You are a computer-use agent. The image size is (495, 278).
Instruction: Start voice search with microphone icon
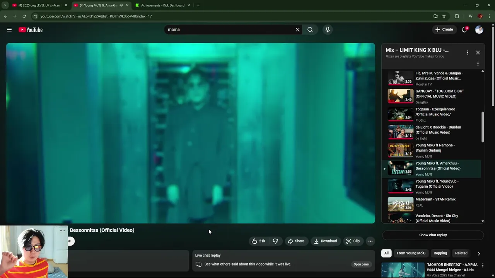coord(328,30)
